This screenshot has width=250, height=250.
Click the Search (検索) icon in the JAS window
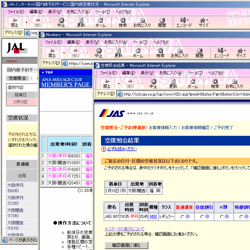[x=215, y=83]
